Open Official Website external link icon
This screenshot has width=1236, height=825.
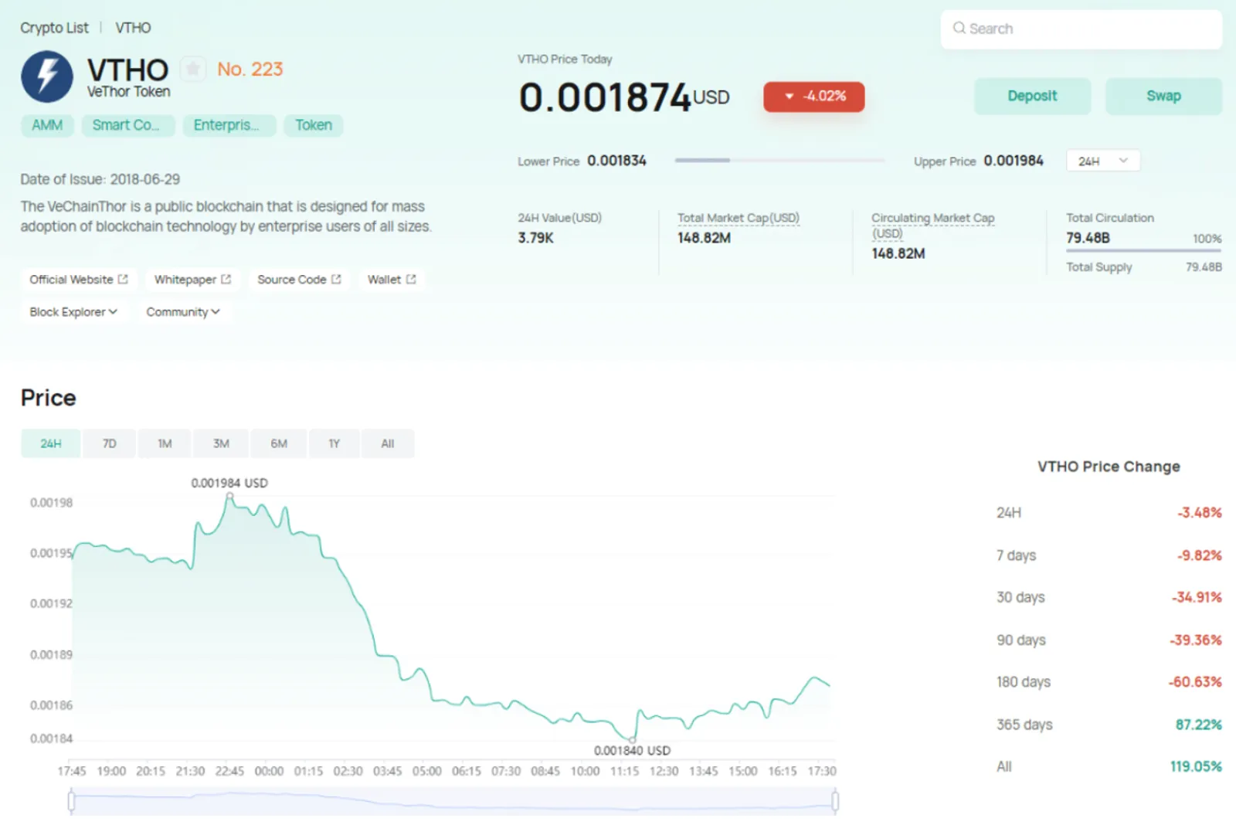(x=123, y=280)
